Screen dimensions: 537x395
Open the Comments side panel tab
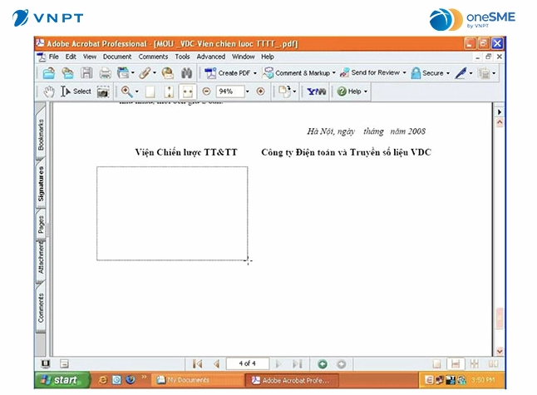(41, 308)
